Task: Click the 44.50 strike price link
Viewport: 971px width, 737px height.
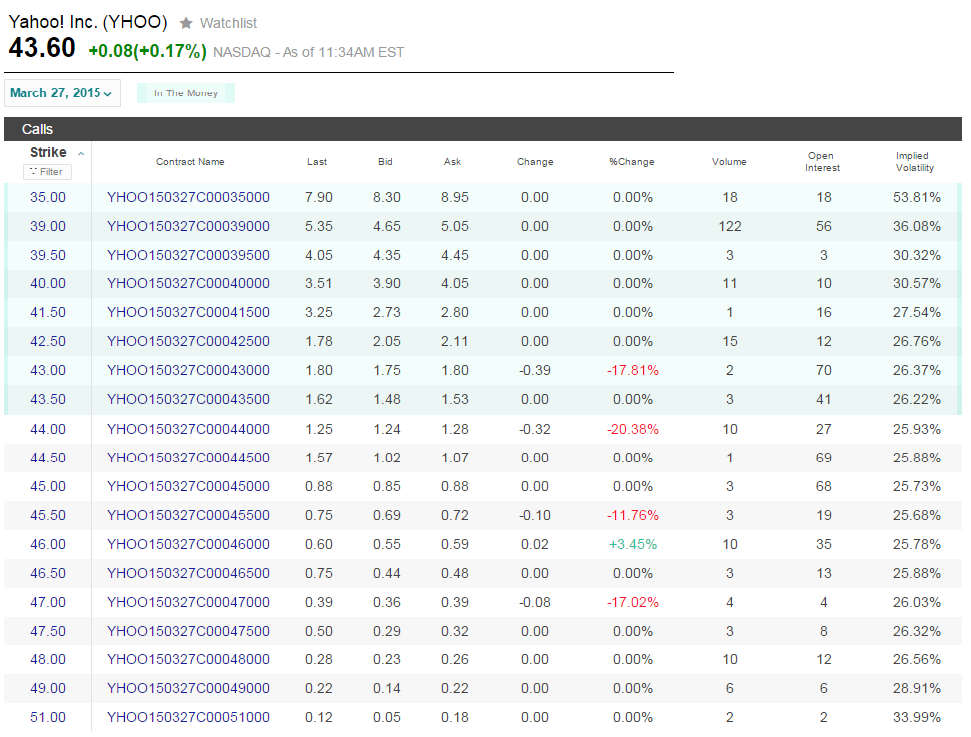Action: click(x=48, y=458)
